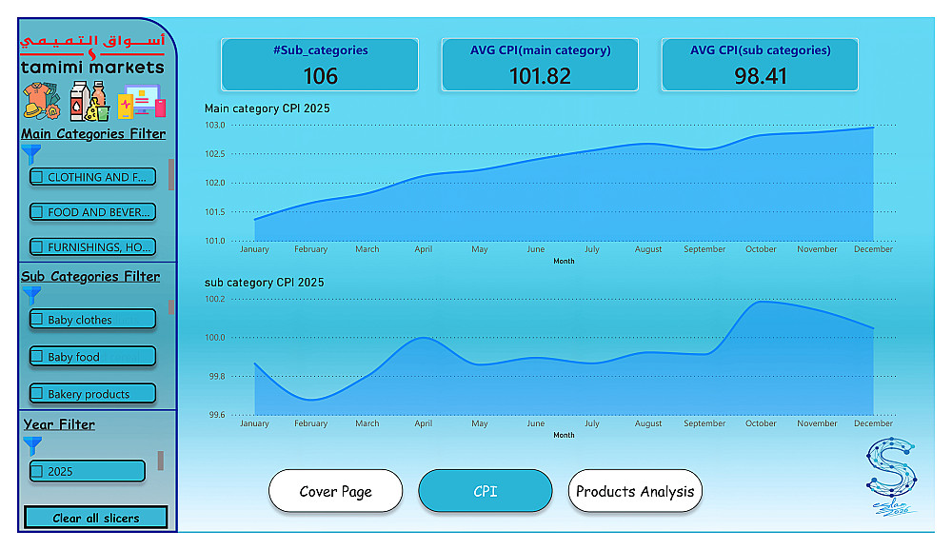Click the 103.0 axis value
The width and height of the screenshot is (952, 550).
pos(214,125)
